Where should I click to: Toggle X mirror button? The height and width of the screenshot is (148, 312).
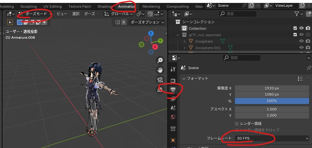pyautogui.click(x=123, y=22)
